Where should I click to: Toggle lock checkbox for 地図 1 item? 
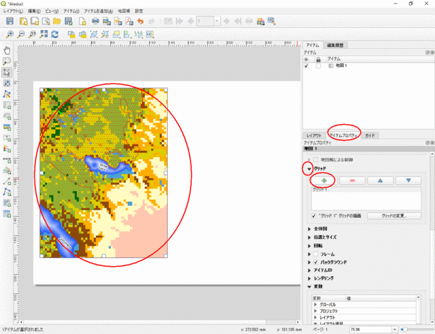point(318,66)
